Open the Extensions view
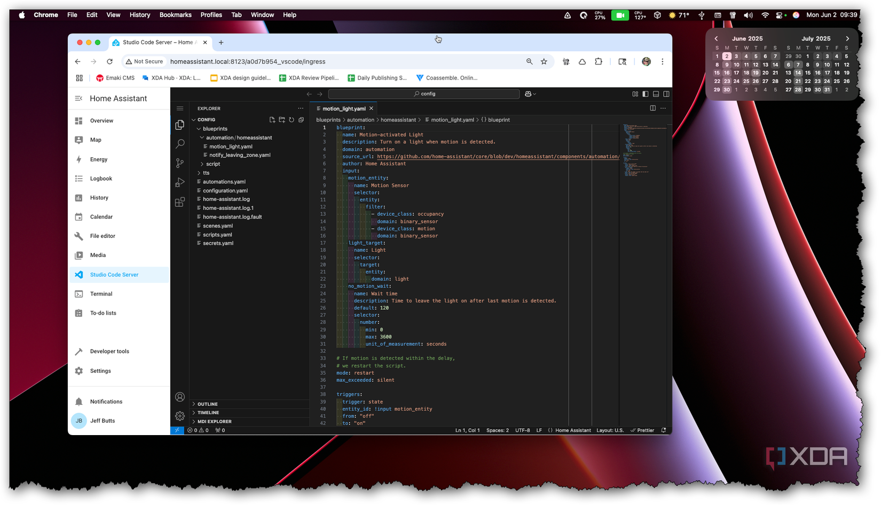Image resolution: width=881 pixels, height=506 pixels. [x=180, y=202]
